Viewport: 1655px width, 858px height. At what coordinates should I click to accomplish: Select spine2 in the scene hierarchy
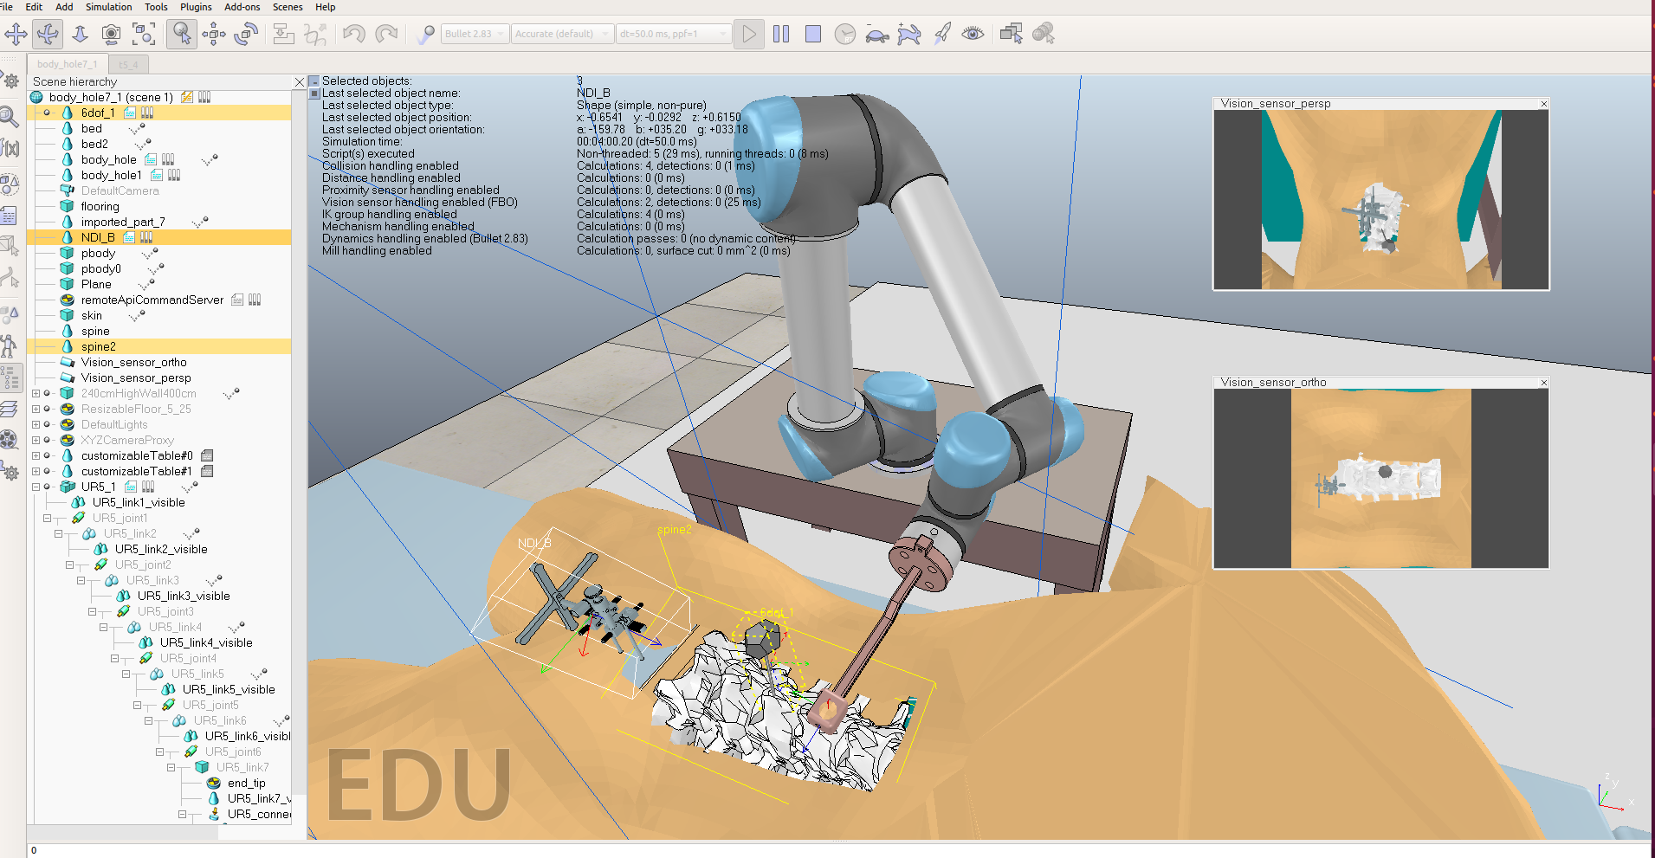pyautogui.click(x=98, y=346)
